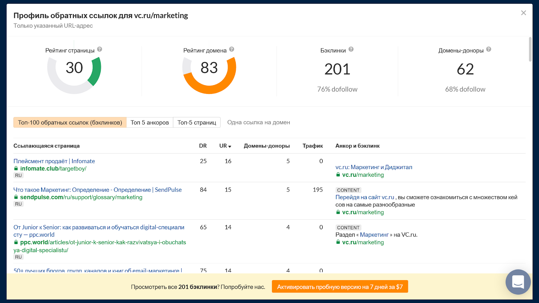
Task: Open infomate.club/targetboy/ URL
Action: point(53,169)
